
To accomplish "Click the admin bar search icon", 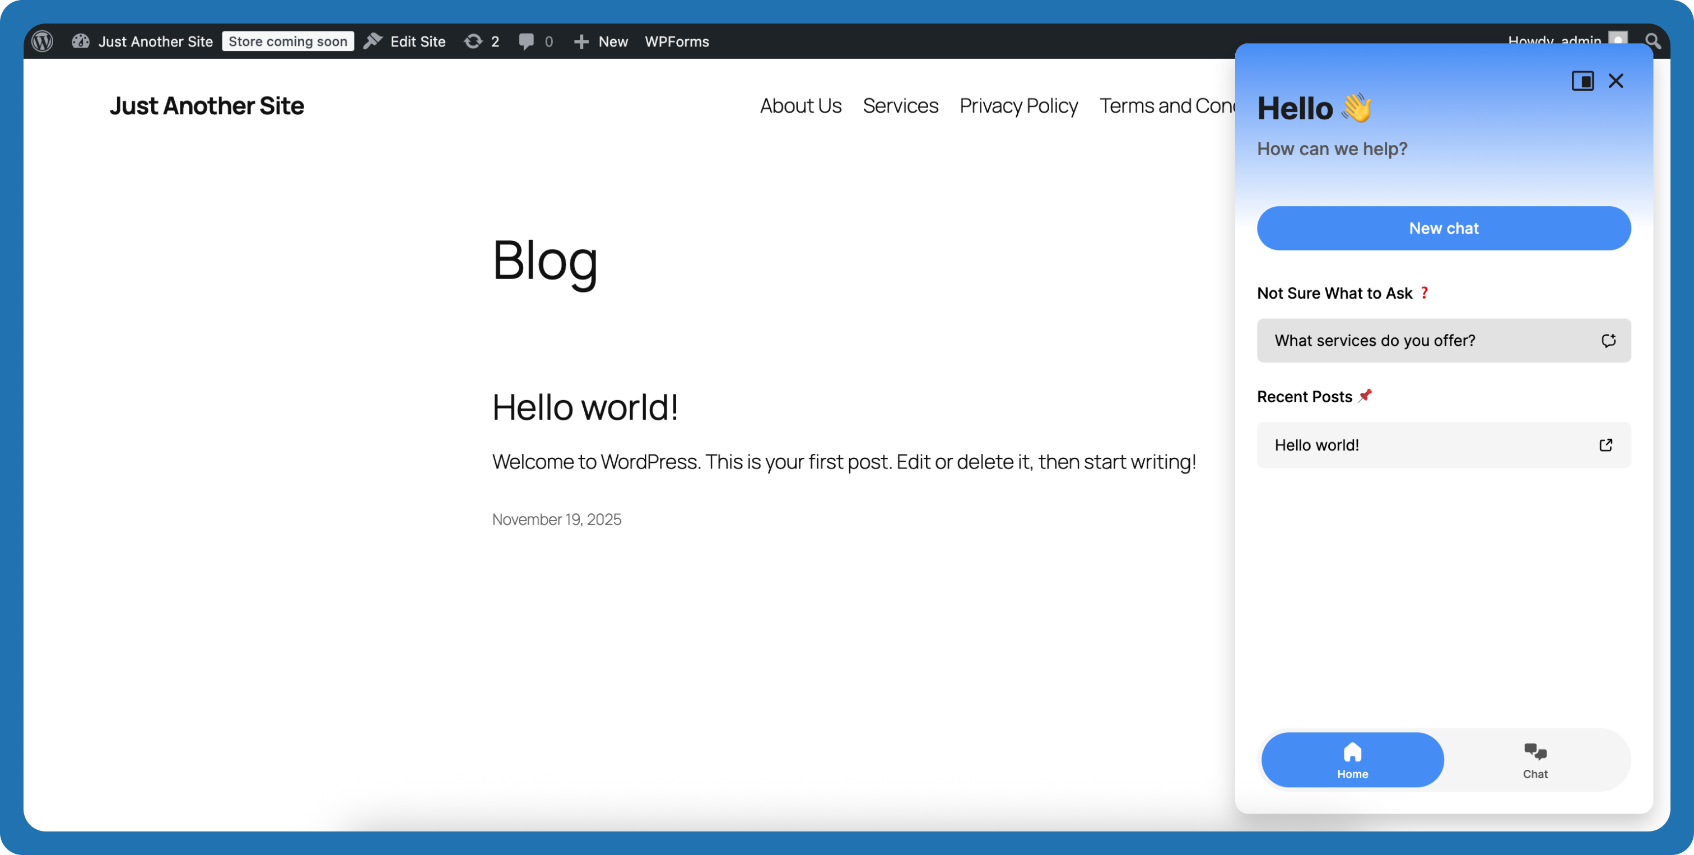I will (x=1652, y=41).
